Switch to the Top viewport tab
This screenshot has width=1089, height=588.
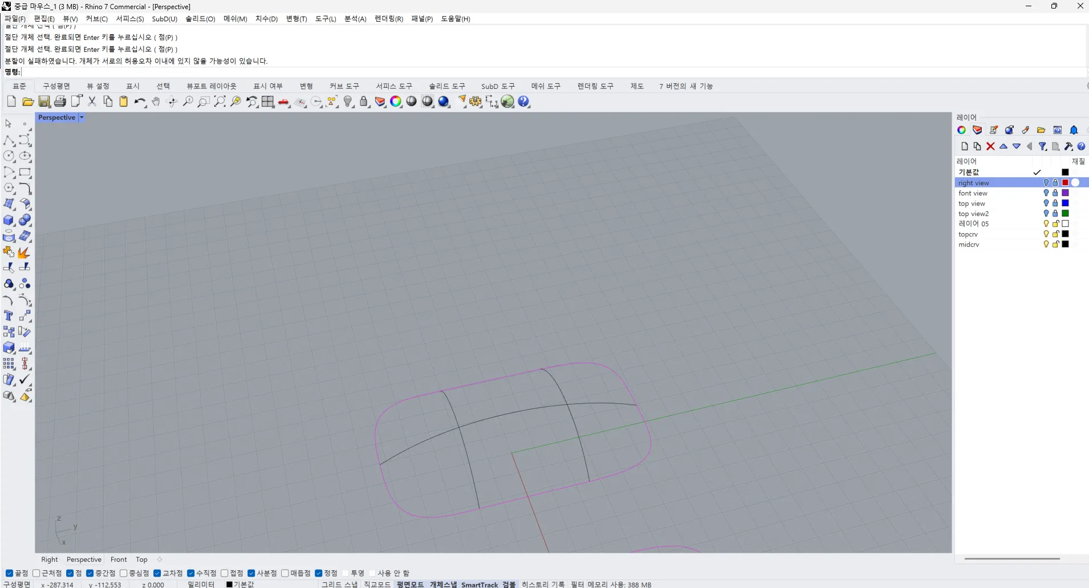(141, 560)
